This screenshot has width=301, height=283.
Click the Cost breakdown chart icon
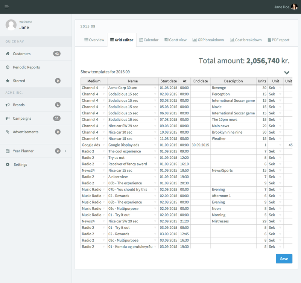tap(232, 40)
